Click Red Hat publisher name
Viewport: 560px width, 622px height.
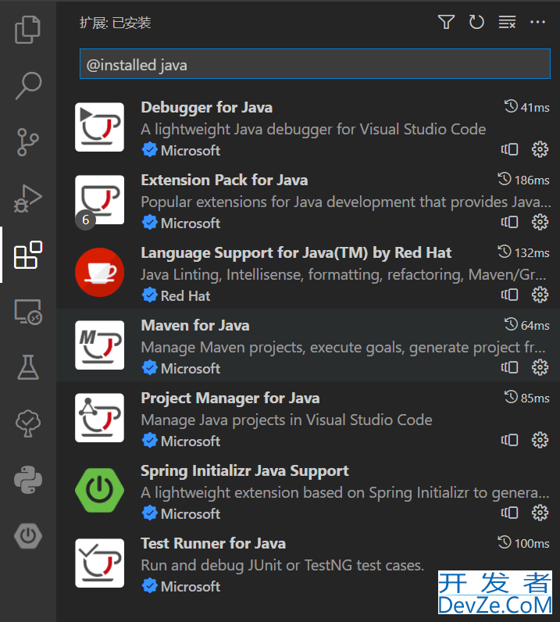(185, 296)
